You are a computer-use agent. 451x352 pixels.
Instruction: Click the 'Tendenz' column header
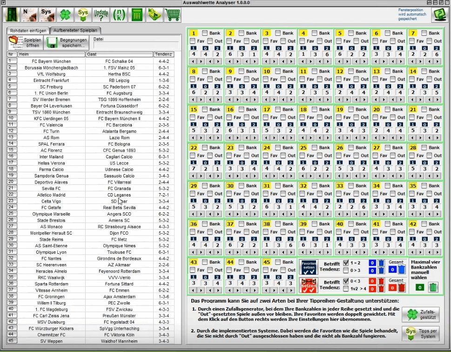tap(163, 54)
